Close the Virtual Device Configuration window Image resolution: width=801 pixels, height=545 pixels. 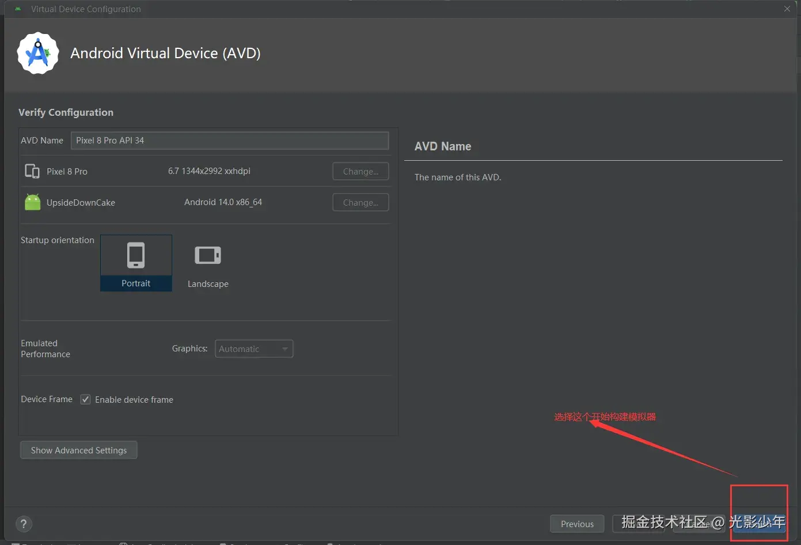click(x=787, y=9)
